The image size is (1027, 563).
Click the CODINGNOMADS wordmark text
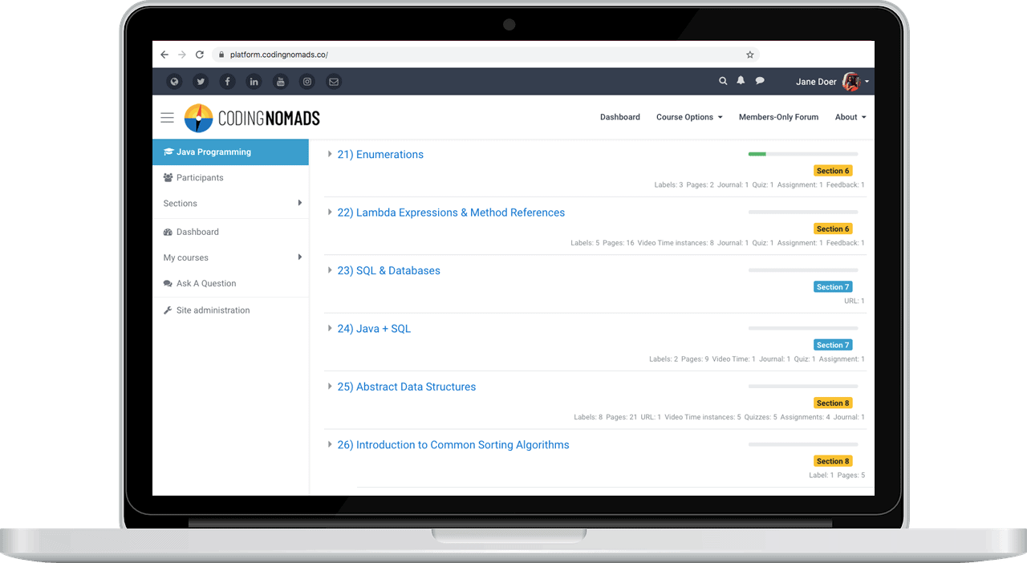click(x=269, y=119)
